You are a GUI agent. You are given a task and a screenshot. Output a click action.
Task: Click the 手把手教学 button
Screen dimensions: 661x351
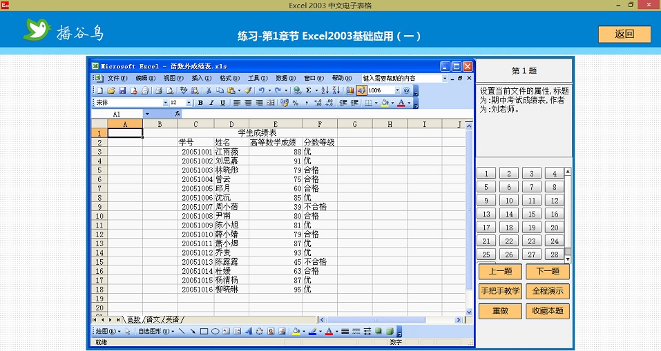(x=500, y=291)
